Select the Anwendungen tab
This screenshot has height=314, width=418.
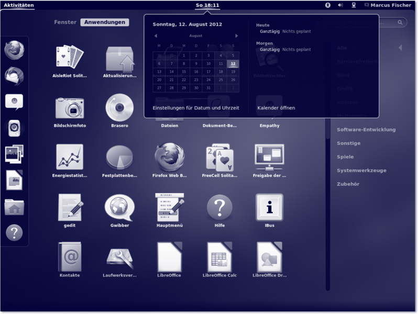click(x=105, y=23)
